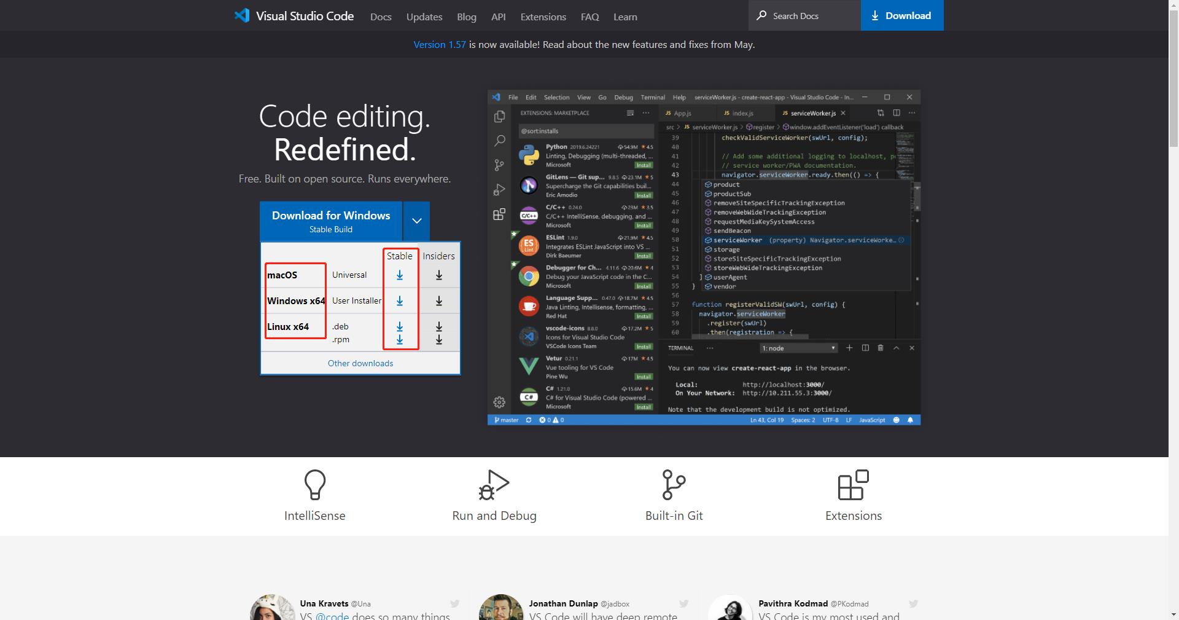Click the Jonathan Dunlap name
Image resolution: width=1179 pixels, height=620 pixels.
pos(563,603)
